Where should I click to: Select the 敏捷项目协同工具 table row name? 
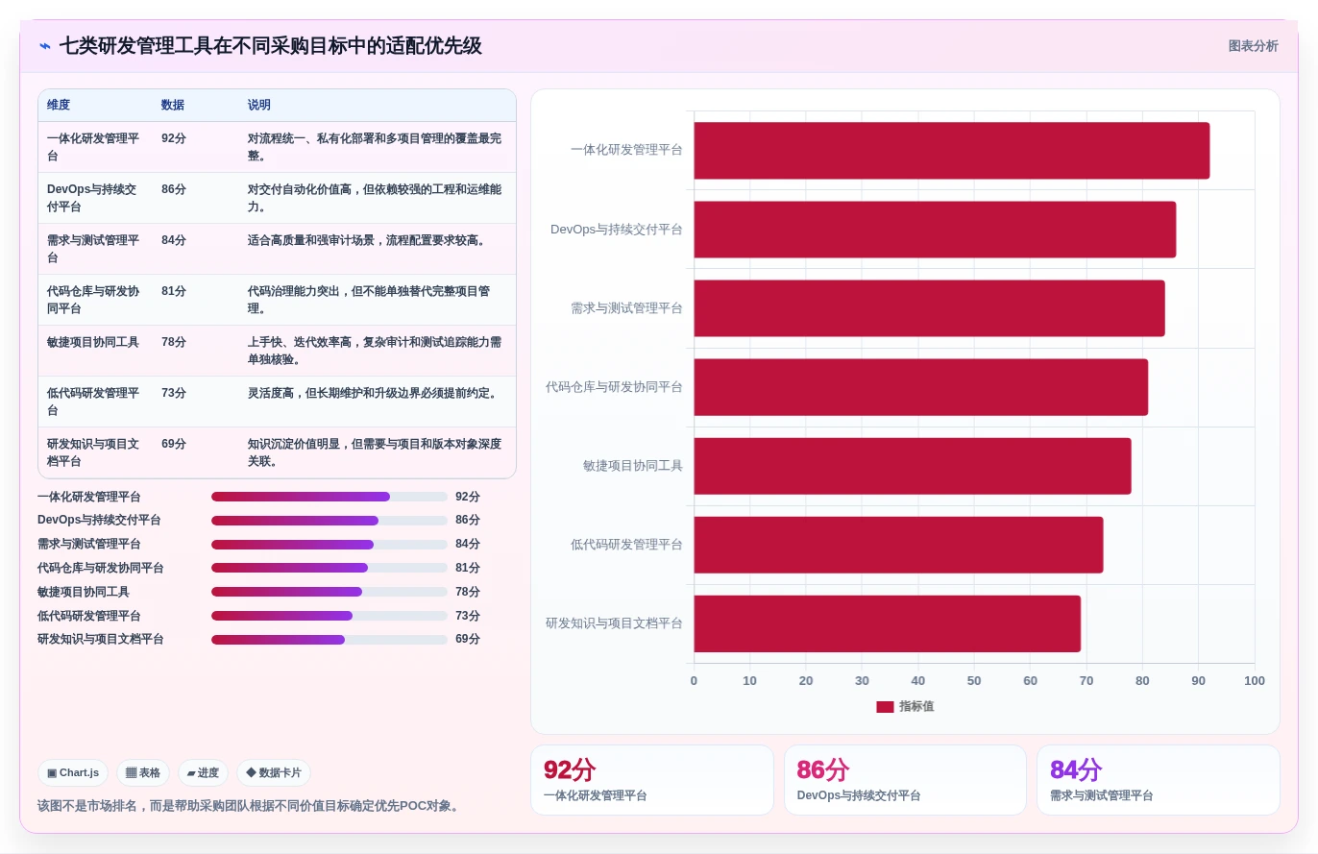[x=93, y=342]
